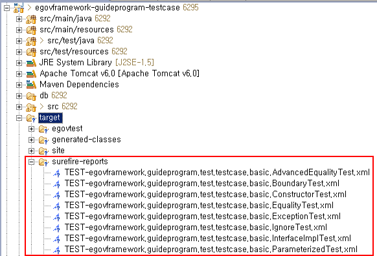This screenshot has height=256, width=377.
Task: Click the AdvancedEqualityTest.xml file icon
Action: click(57, 173)
